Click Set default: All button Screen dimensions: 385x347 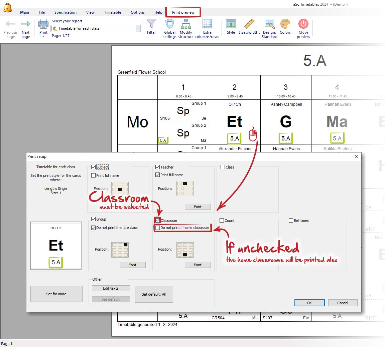pos(154,294)
